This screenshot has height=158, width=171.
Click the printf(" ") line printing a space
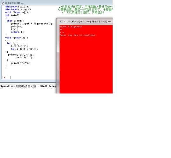click(x=25, y=58)
